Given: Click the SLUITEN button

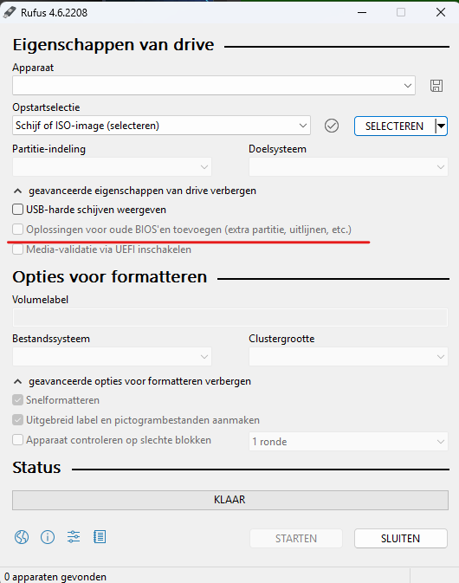Looking at the screenshot, I should [401, 538].
